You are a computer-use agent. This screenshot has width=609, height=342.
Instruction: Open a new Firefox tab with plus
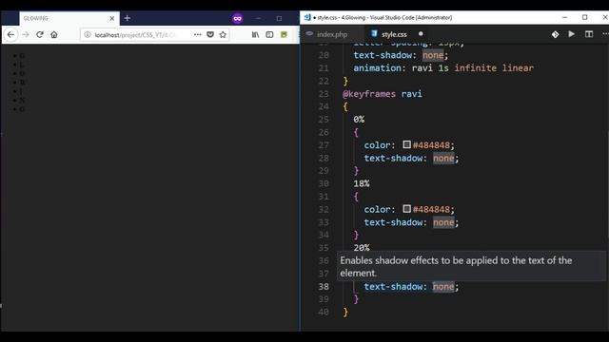(x=127, y=18)
